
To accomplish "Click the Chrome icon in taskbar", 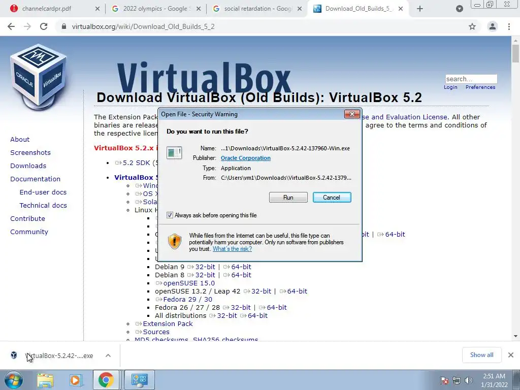I will (106, 380).
